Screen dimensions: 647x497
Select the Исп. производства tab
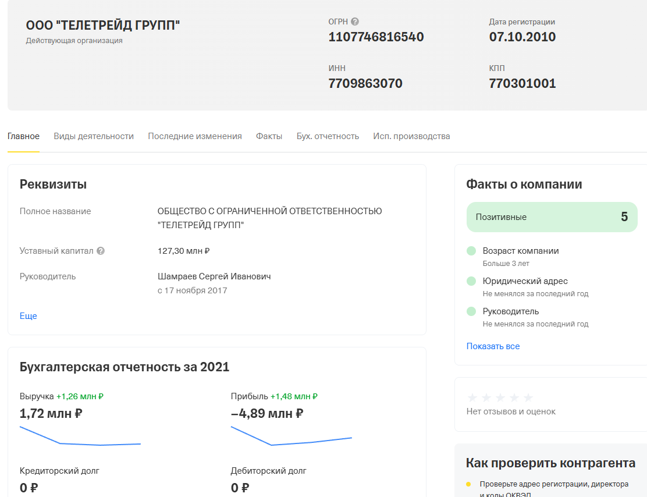pos(411,136)
